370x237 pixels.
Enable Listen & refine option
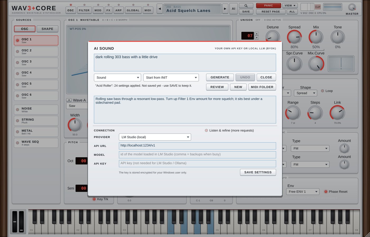click(x=206, y=130)
